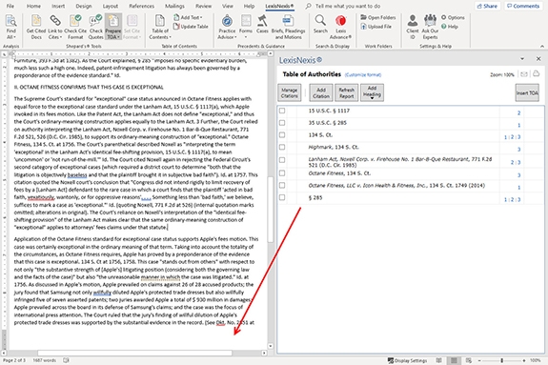
Task: Open LexisNexis Help in ribbon
Action: pos(450,27)
